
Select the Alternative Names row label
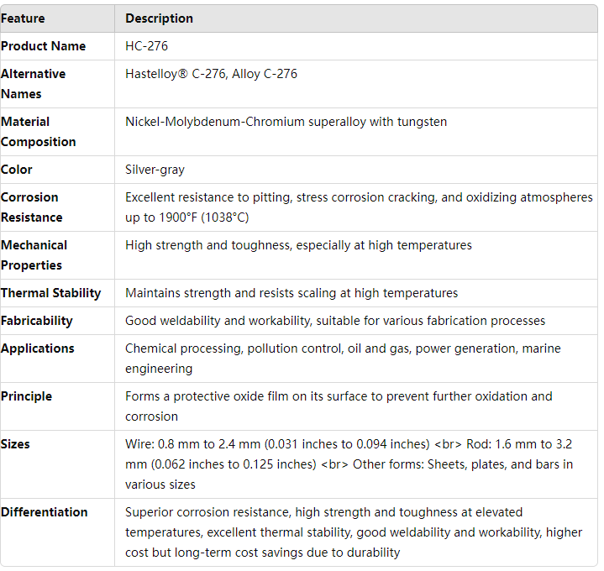pos(33,84)
